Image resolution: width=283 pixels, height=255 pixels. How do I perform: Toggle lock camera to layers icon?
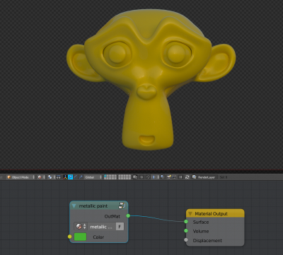pos(135,177)
